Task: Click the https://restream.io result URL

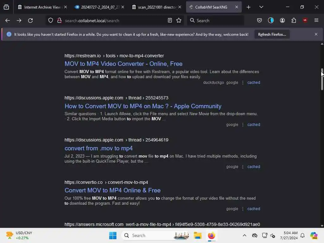Action: tap(114, 56)
